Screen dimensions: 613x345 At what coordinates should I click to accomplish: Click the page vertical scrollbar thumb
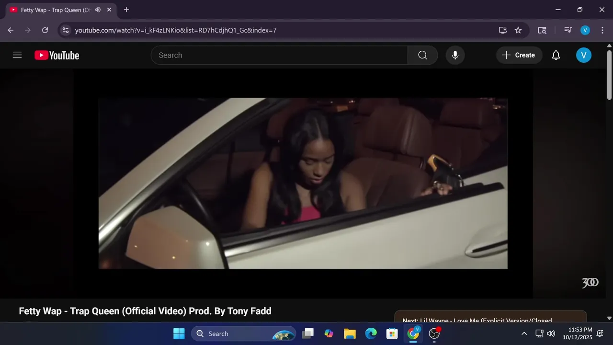point(609,74)
